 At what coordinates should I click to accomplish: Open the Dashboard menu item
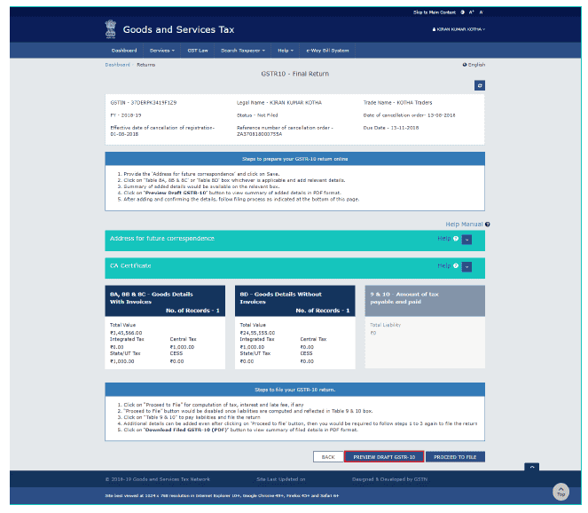tap(124, 51)
